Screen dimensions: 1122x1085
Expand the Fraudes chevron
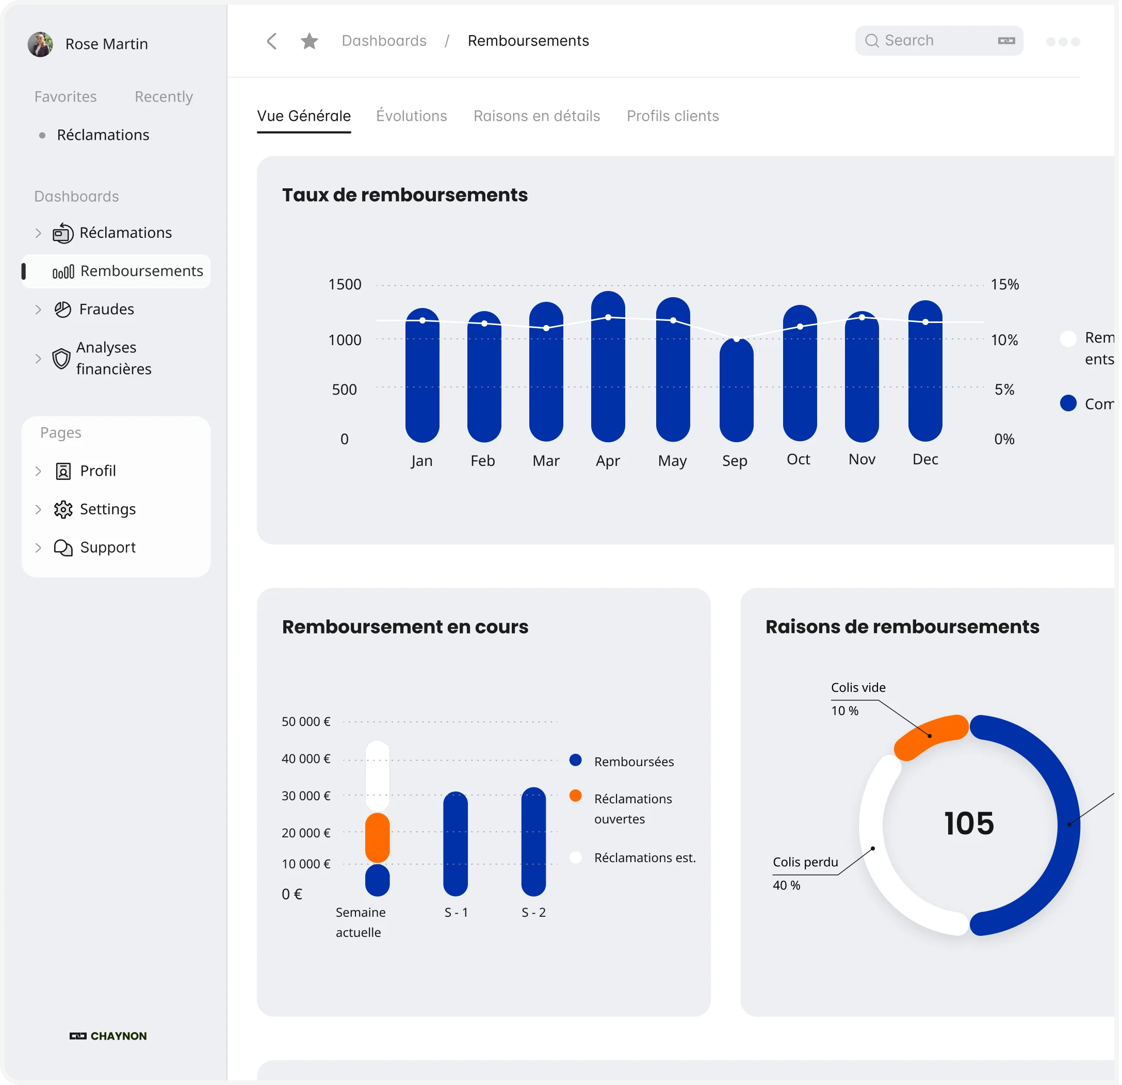point(38,310)
